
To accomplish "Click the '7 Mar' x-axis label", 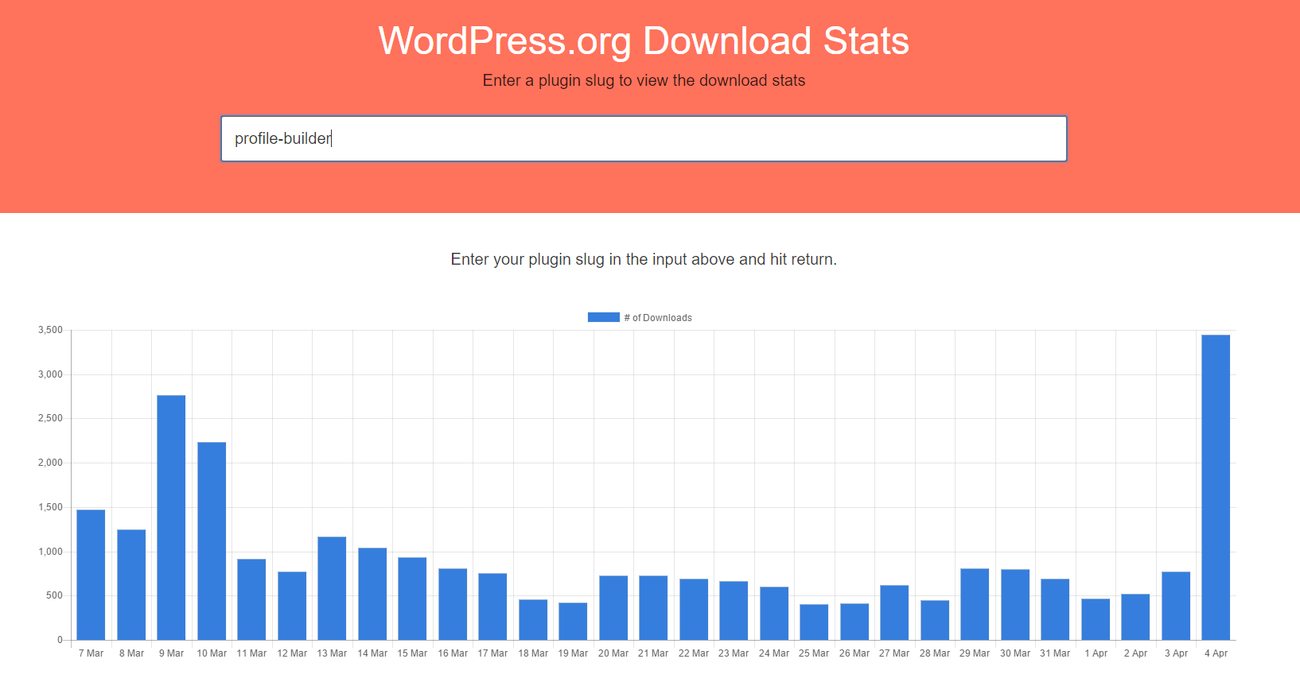I will coord(91,653).
